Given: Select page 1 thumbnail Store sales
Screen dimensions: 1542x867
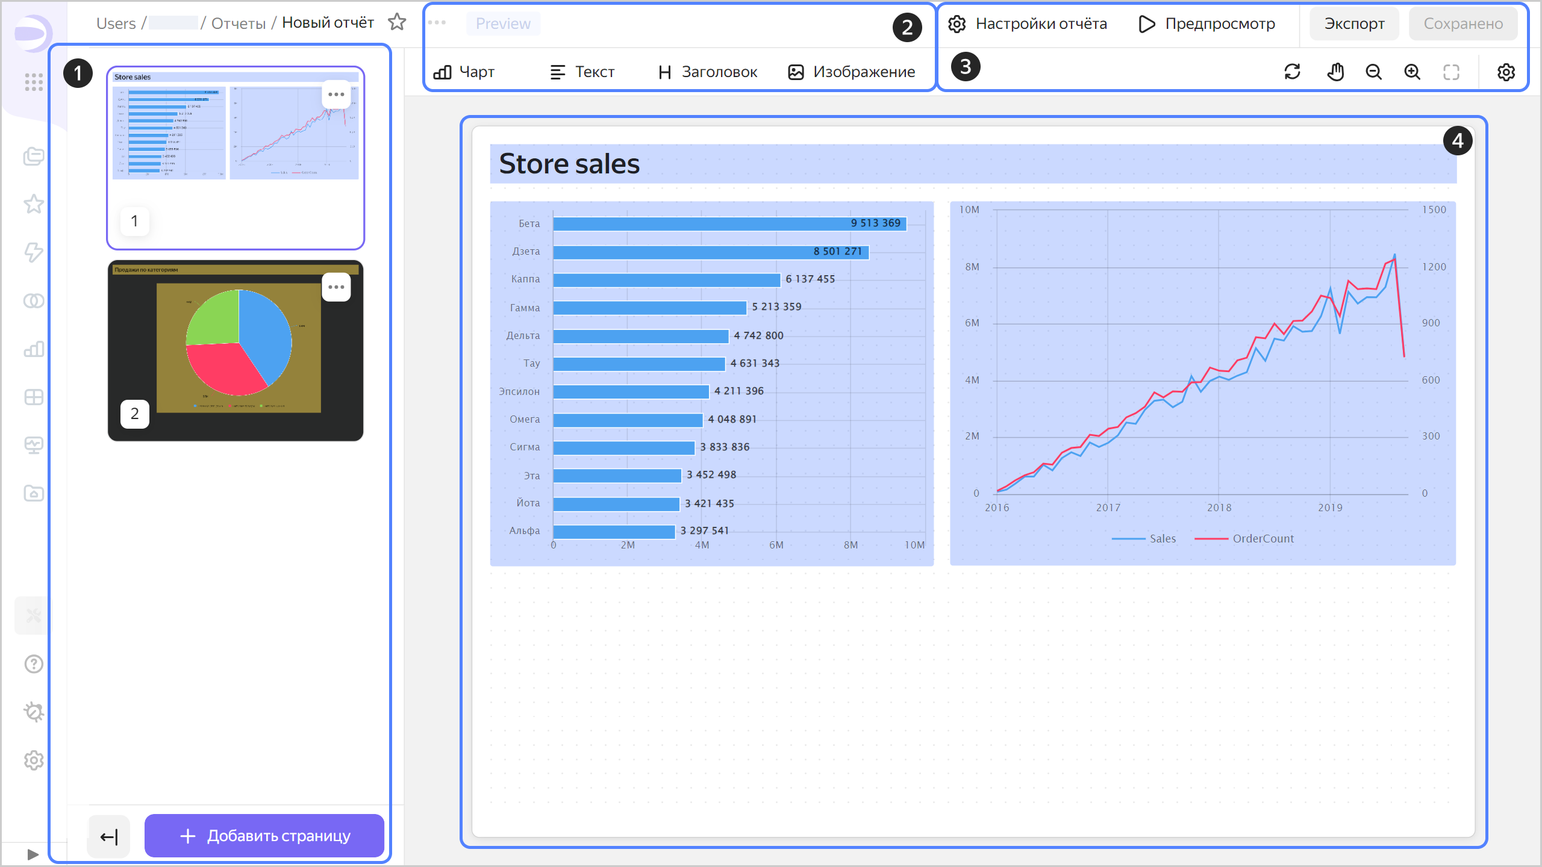Looking at the screenshot, I should click(236, 158).
